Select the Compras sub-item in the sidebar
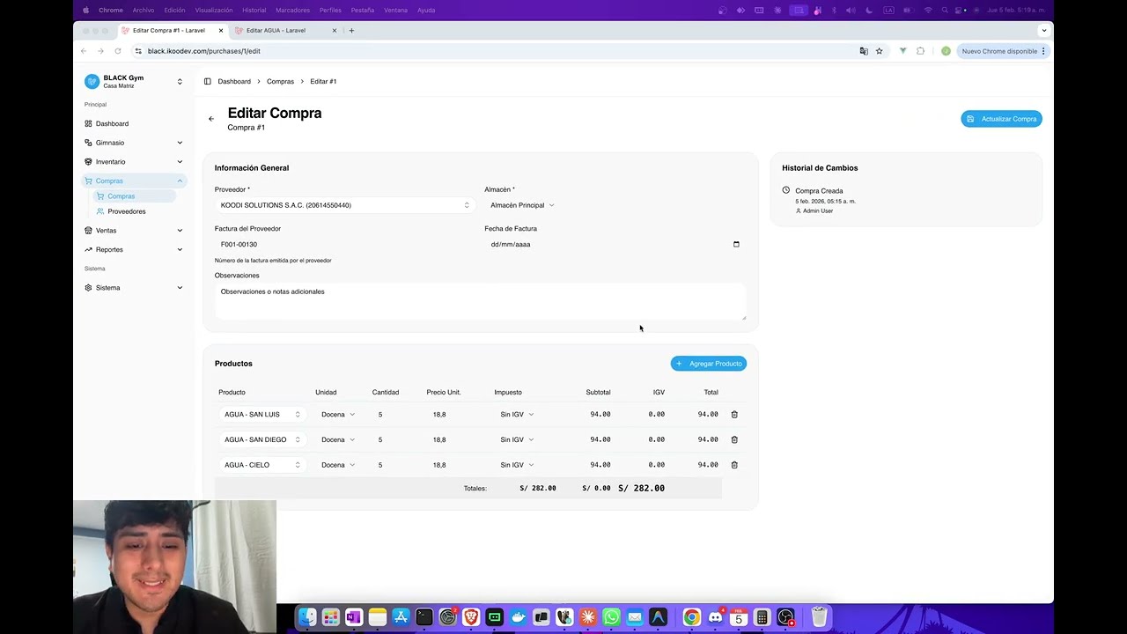This screenshot has width=1127, height=634. [x=135, y=196]
